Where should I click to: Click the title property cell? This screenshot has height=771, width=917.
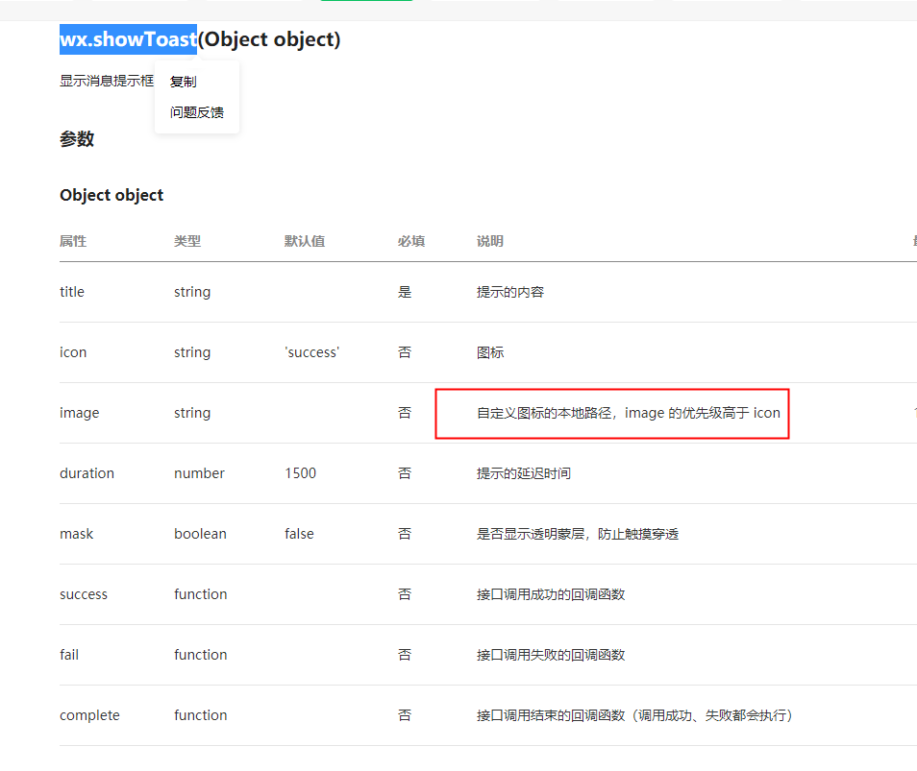tap(72, 292)
